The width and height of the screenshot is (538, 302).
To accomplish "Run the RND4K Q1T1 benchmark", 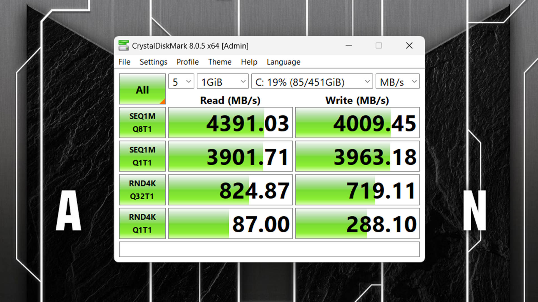I will 142,223.
